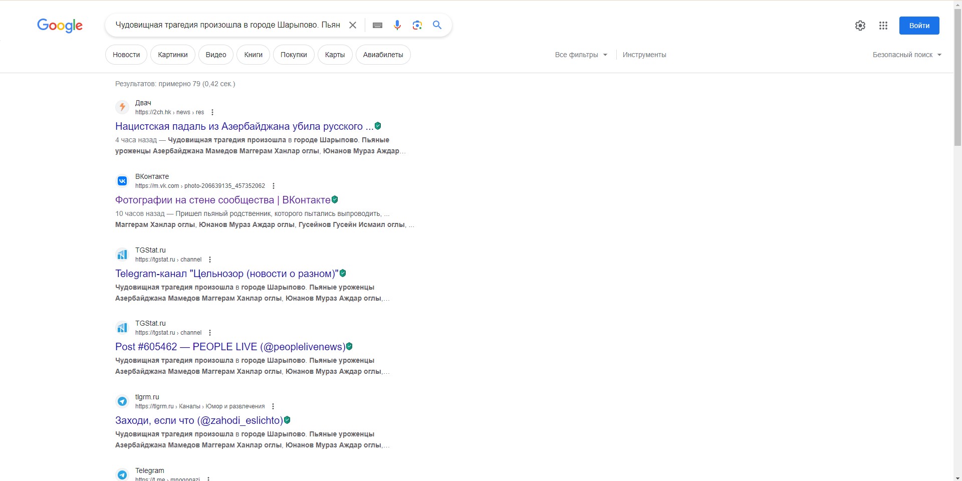Open the Безопасный поиск dropdown
Viewport: 962px width, 481px height.
click(x=907, y=55)
